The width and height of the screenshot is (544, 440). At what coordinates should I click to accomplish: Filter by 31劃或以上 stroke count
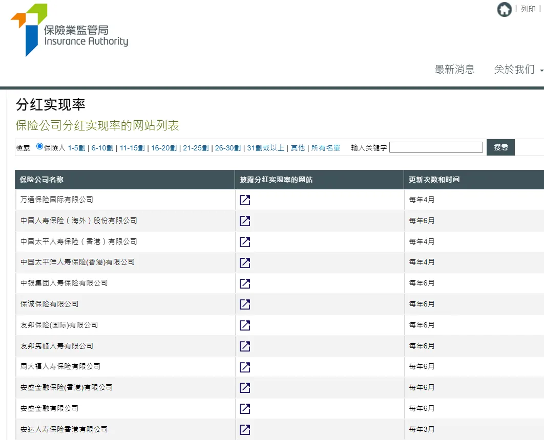coord(266,148)
